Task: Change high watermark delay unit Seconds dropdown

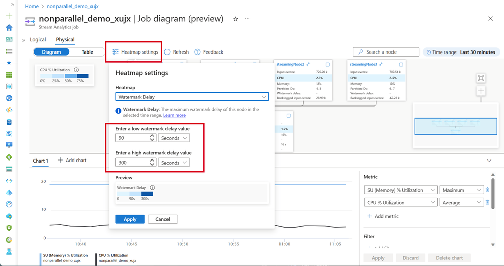Action: tap(174, 163)
